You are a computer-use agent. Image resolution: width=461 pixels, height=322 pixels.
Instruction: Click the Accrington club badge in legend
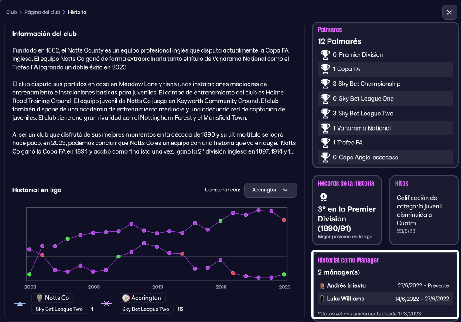126,298
